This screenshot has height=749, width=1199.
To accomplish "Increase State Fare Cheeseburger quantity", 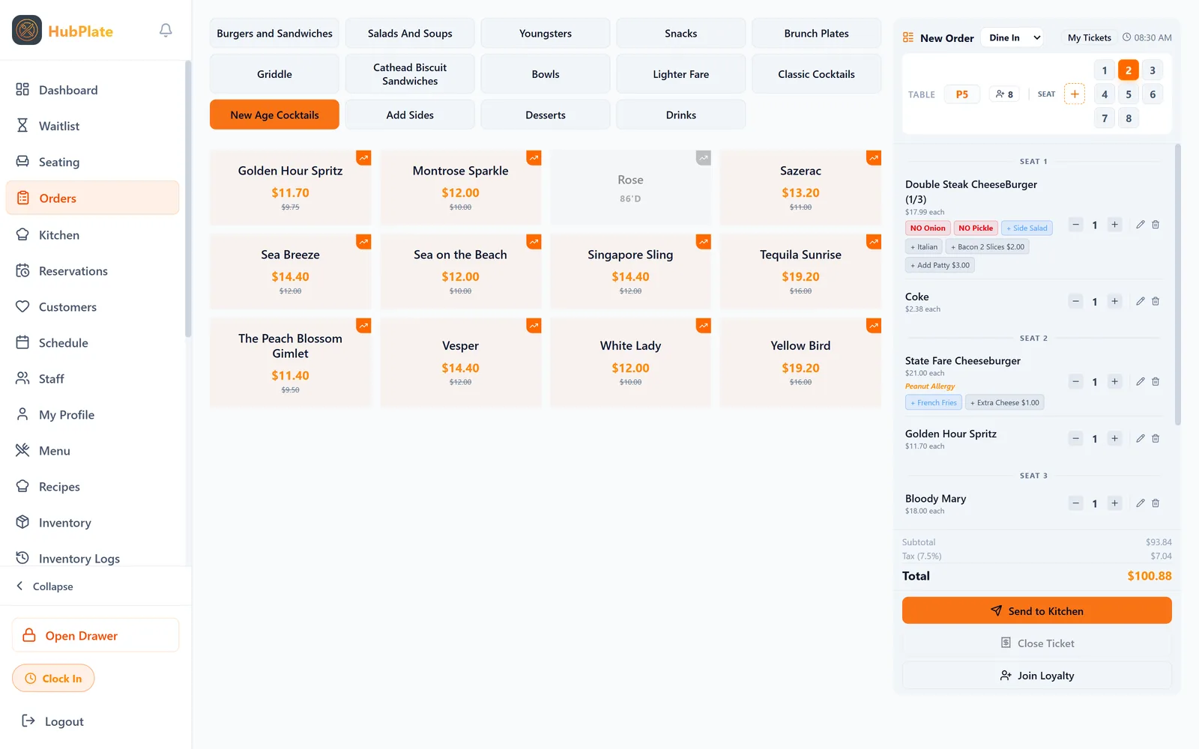I will [x=1114, y=381].
